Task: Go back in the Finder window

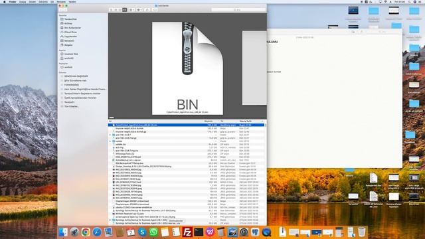Action: (x=60, y=10)
